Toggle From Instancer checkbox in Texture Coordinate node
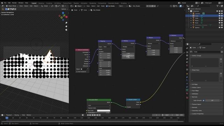The image size is (224, 126). 77,72
